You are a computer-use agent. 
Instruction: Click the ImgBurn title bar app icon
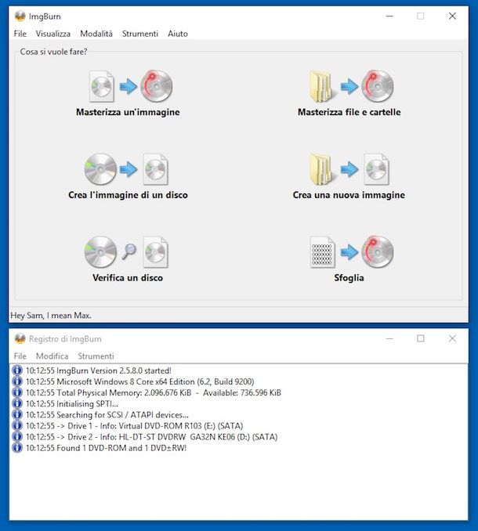tap(20, 16)
